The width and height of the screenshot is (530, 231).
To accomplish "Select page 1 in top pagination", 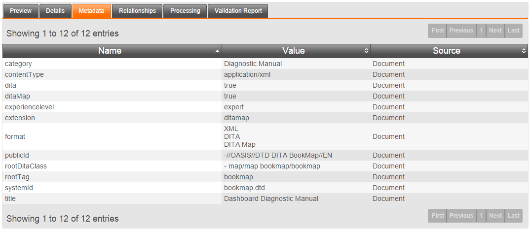I will pyautogui.click(x=481, y=31).
